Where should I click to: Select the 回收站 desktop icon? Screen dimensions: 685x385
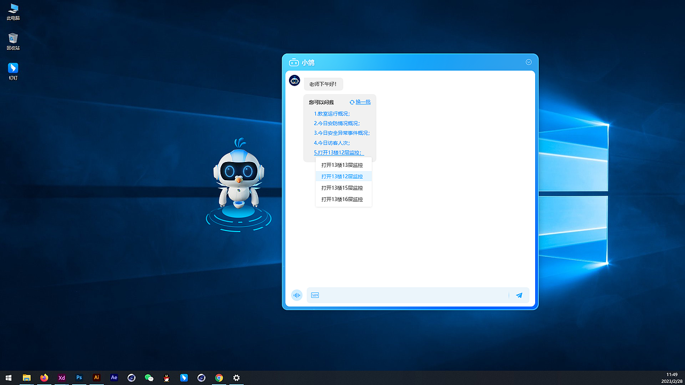coord(13,42)
